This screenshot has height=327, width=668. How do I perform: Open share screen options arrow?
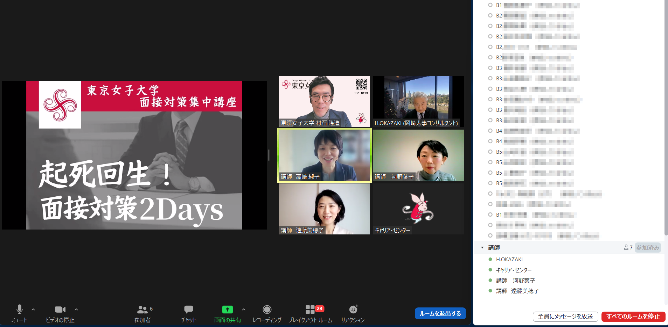pos(244,310)
